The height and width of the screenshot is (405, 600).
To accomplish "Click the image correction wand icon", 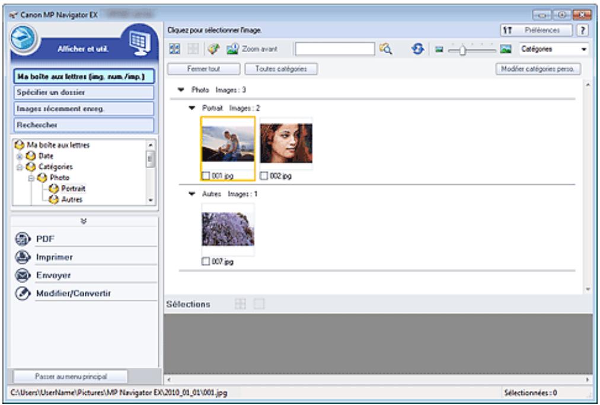I will [x=213, y=49].
